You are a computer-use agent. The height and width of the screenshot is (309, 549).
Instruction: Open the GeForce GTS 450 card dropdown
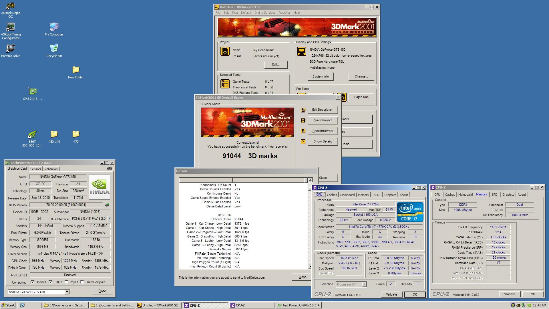(67, 292)
